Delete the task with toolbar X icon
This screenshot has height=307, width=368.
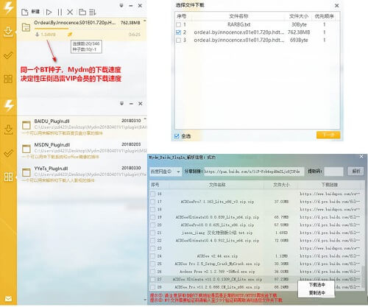(x=70, y=12)
